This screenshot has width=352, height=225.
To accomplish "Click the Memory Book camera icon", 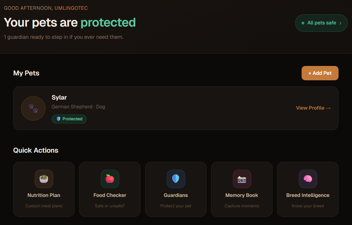I will click(242, 179).
